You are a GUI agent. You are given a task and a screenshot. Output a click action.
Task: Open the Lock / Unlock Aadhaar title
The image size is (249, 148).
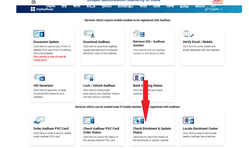(x=99, y=85)
